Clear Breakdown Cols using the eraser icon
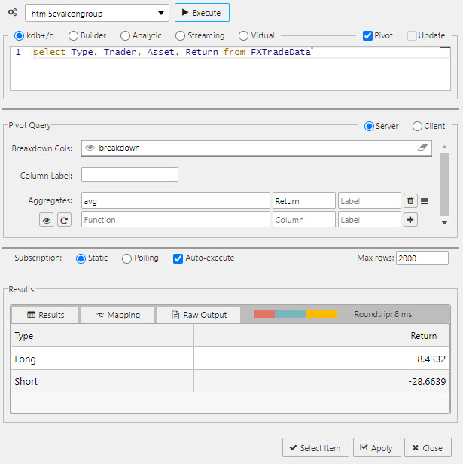The height and width of the screenshot is (464, 463). pos(423,148)
